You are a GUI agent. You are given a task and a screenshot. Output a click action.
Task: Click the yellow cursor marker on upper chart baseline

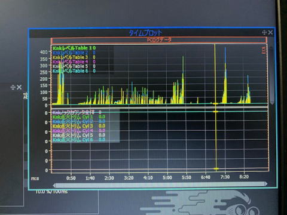215,103
